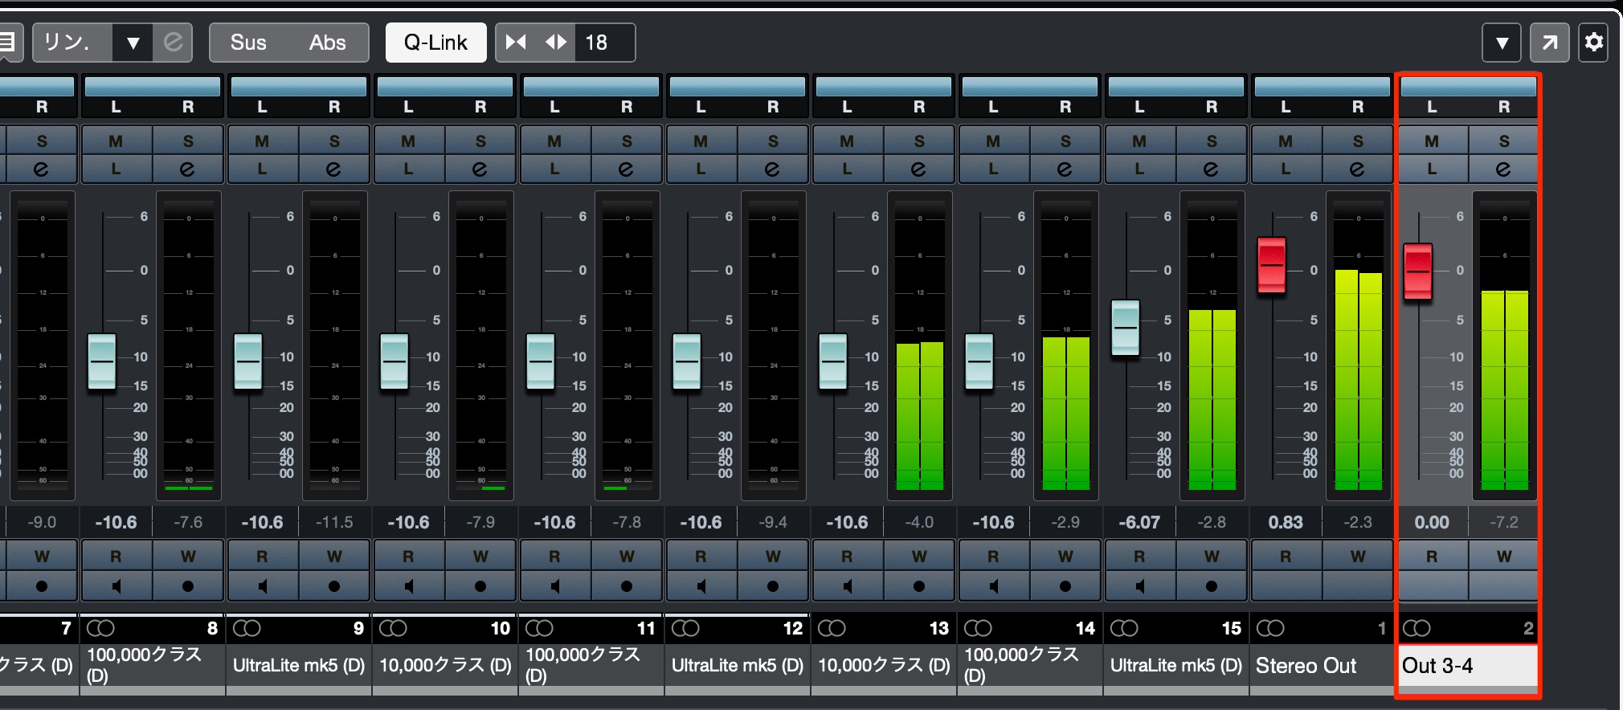The height and width of the screenshot is (710, 1623).
Task: Record-enable channel 9 with the dot button
Action: (x=333, y=586)
